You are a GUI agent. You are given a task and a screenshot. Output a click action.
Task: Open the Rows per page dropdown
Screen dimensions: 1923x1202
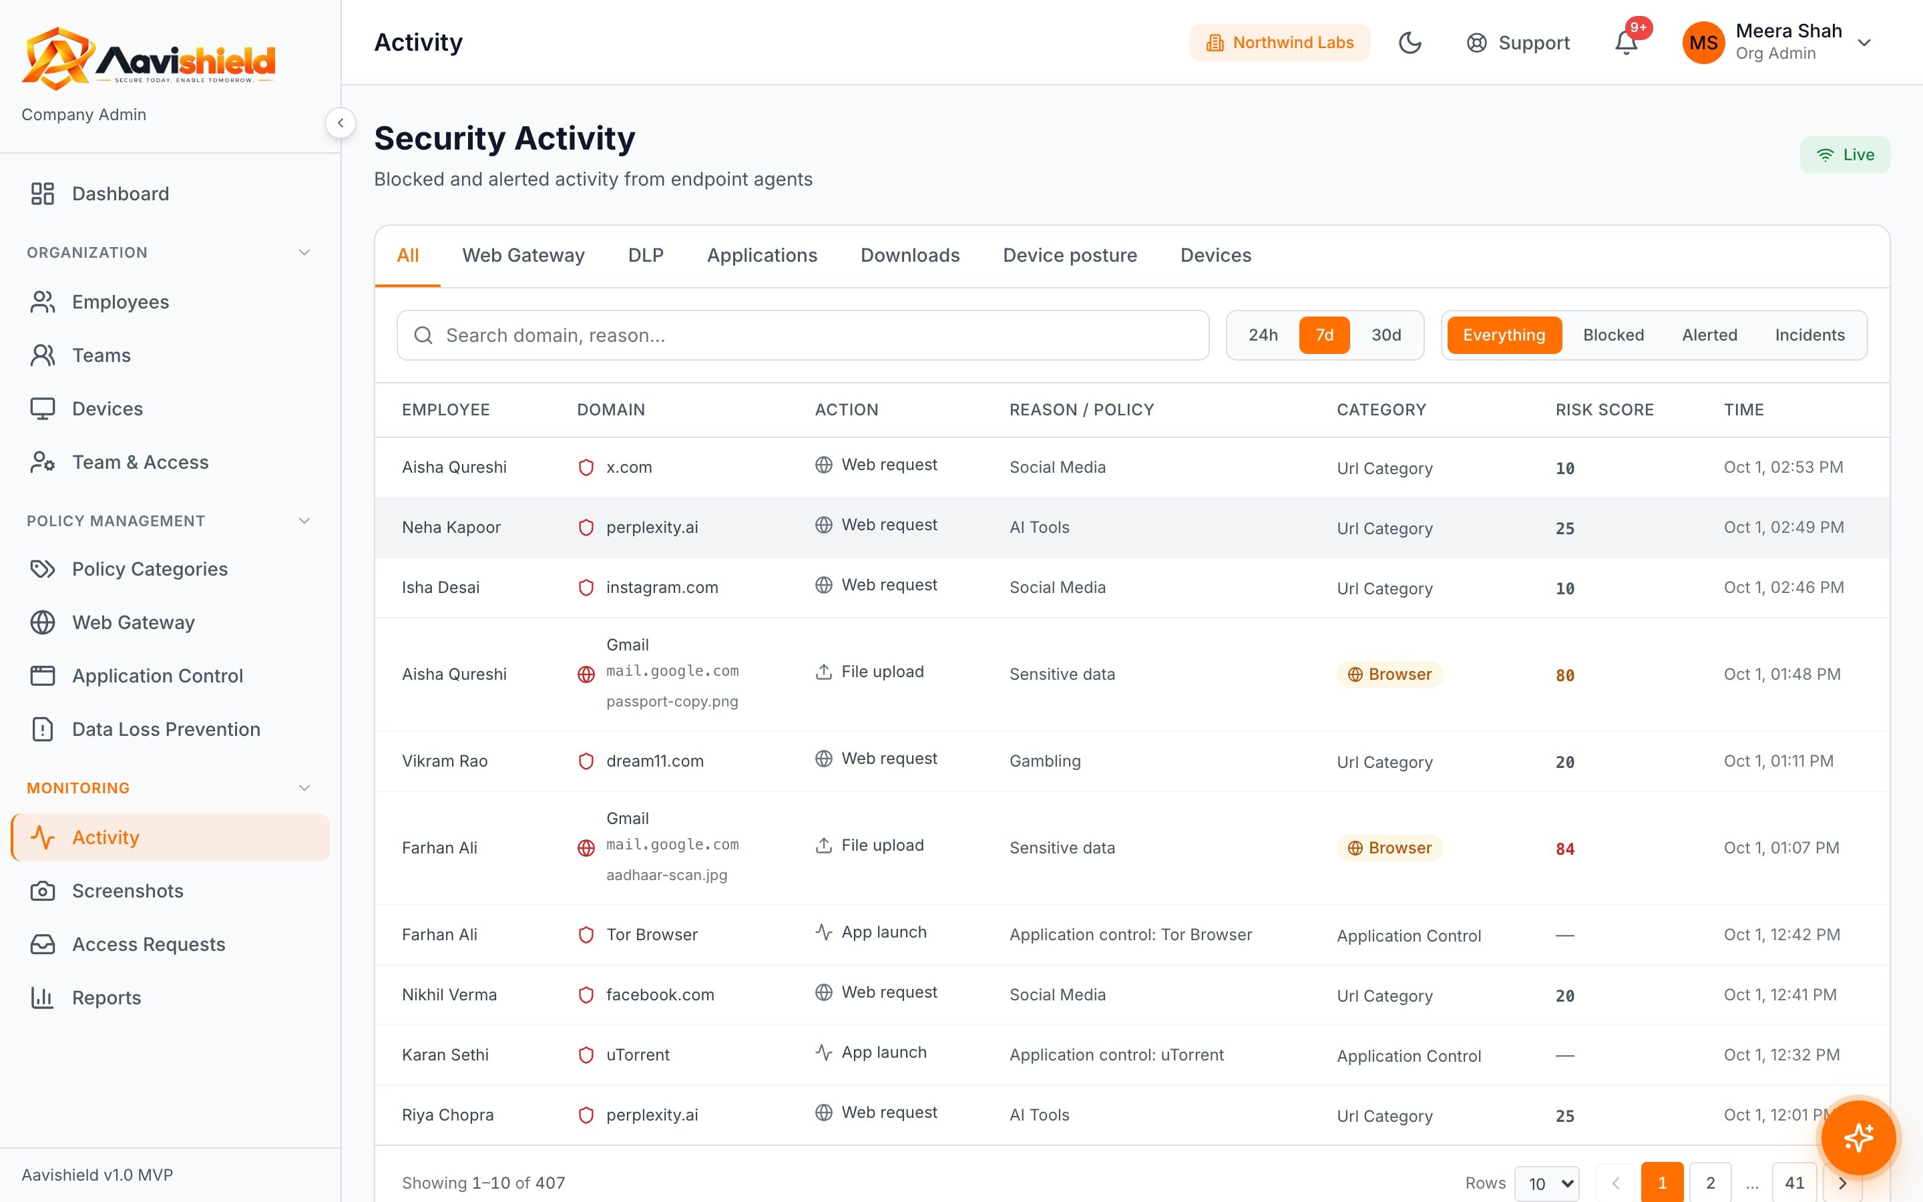coord(1546,1184)
